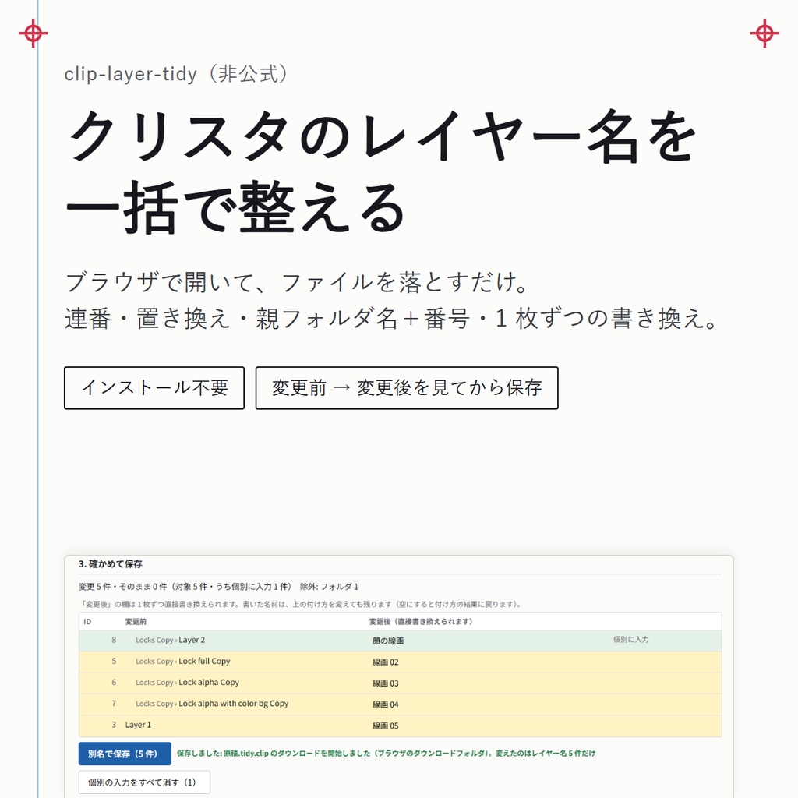Image resolution: width=798 pixels, height=798 pixels.
Task: Select the Layer 2 original name
Action: (x=192, y=641)
